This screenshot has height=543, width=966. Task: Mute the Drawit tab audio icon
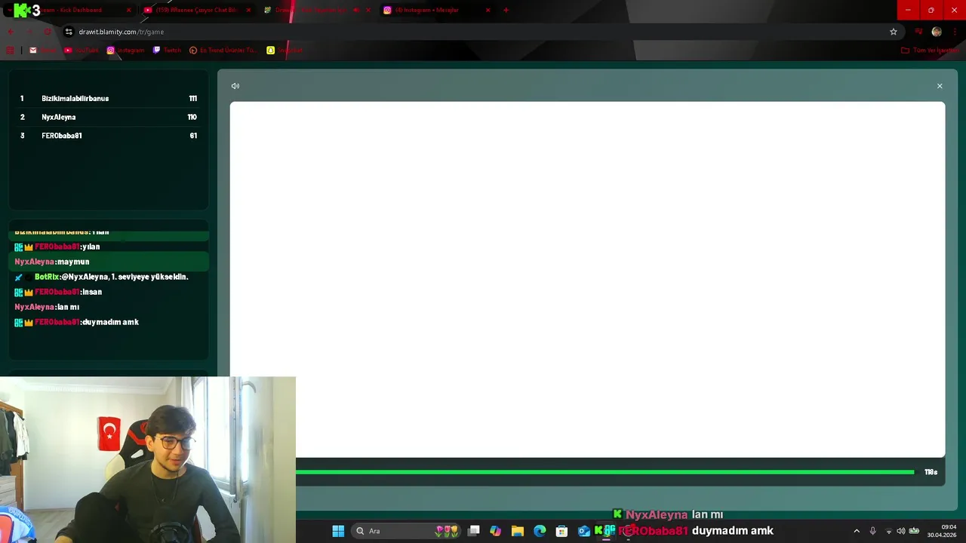tap(356, 10)
